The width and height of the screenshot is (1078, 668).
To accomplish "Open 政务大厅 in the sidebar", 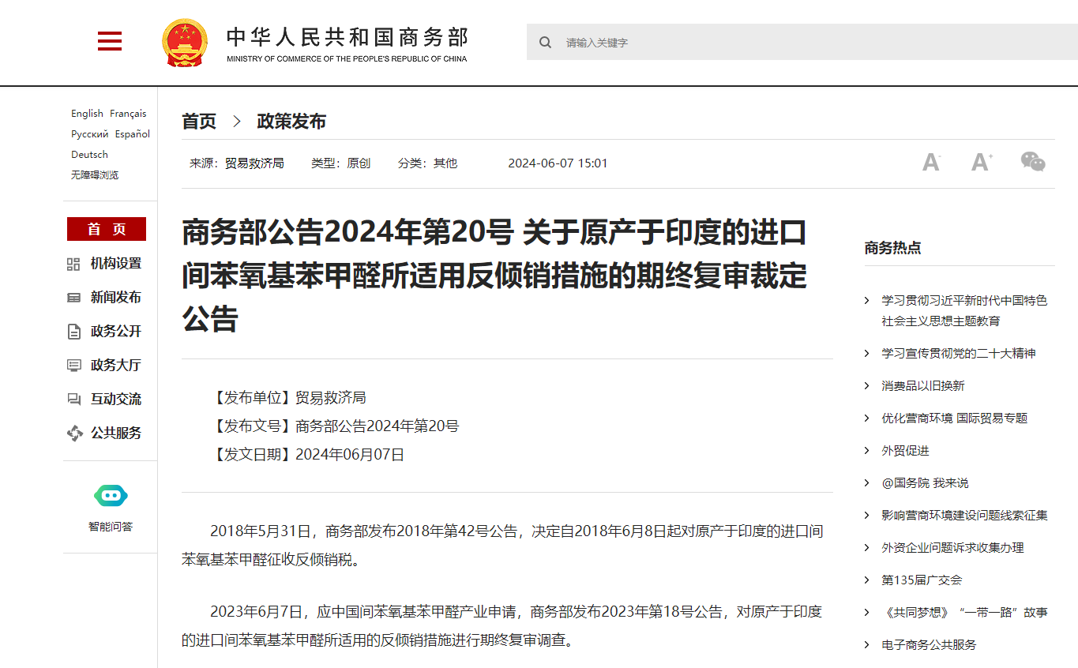I will tap(115, 366).
